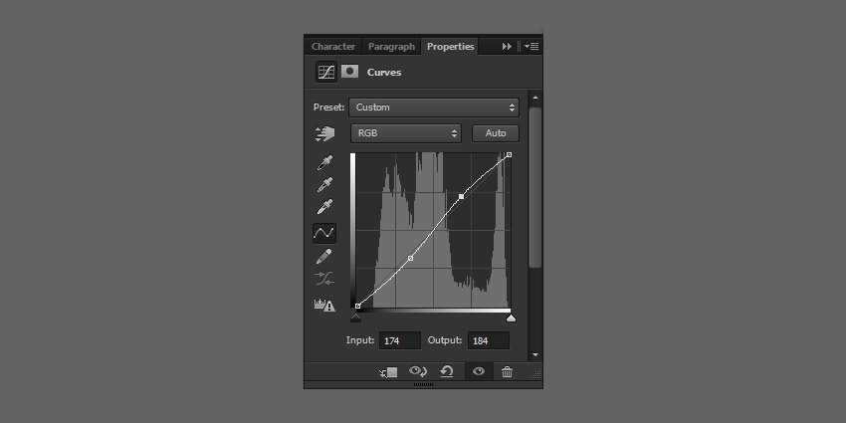Reset to adjustment defaults
Image resolution: width=846 pixels, height=423 pixels.
[447, 371]
